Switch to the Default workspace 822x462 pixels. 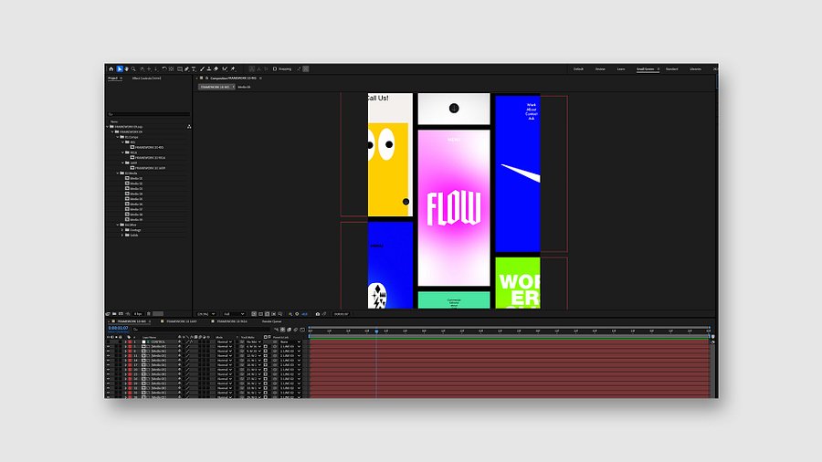tap(578, 68)
